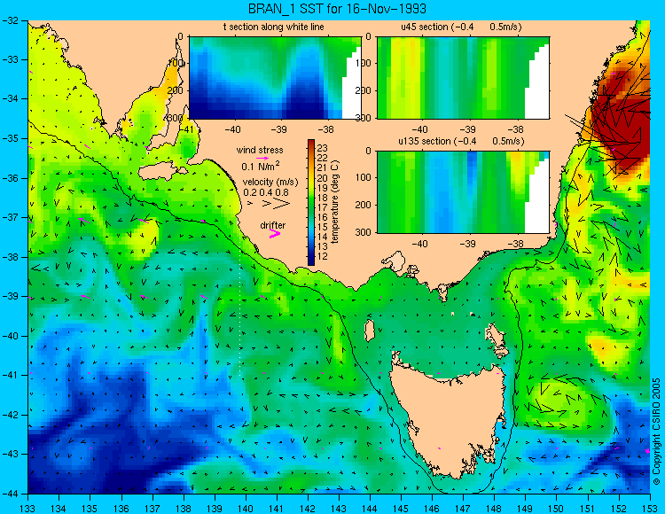Click color bar tick label '18'
Screen dimensions: 665x514
click(323, 198)
